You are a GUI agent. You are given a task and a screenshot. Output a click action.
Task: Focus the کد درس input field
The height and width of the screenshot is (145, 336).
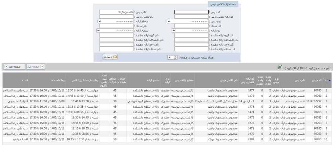coord(191,12)
